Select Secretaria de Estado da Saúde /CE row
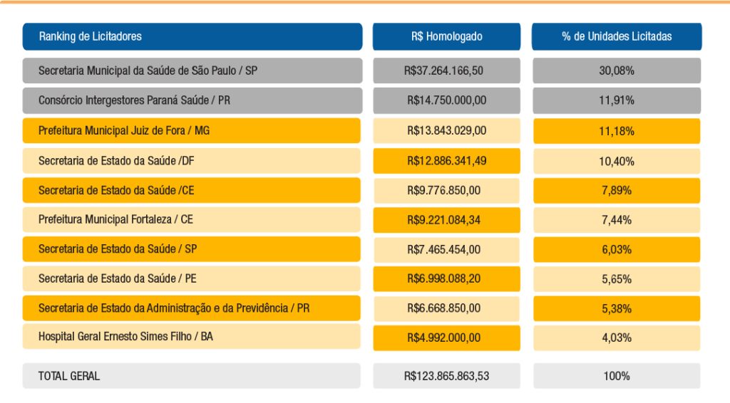 click(191, 190)
